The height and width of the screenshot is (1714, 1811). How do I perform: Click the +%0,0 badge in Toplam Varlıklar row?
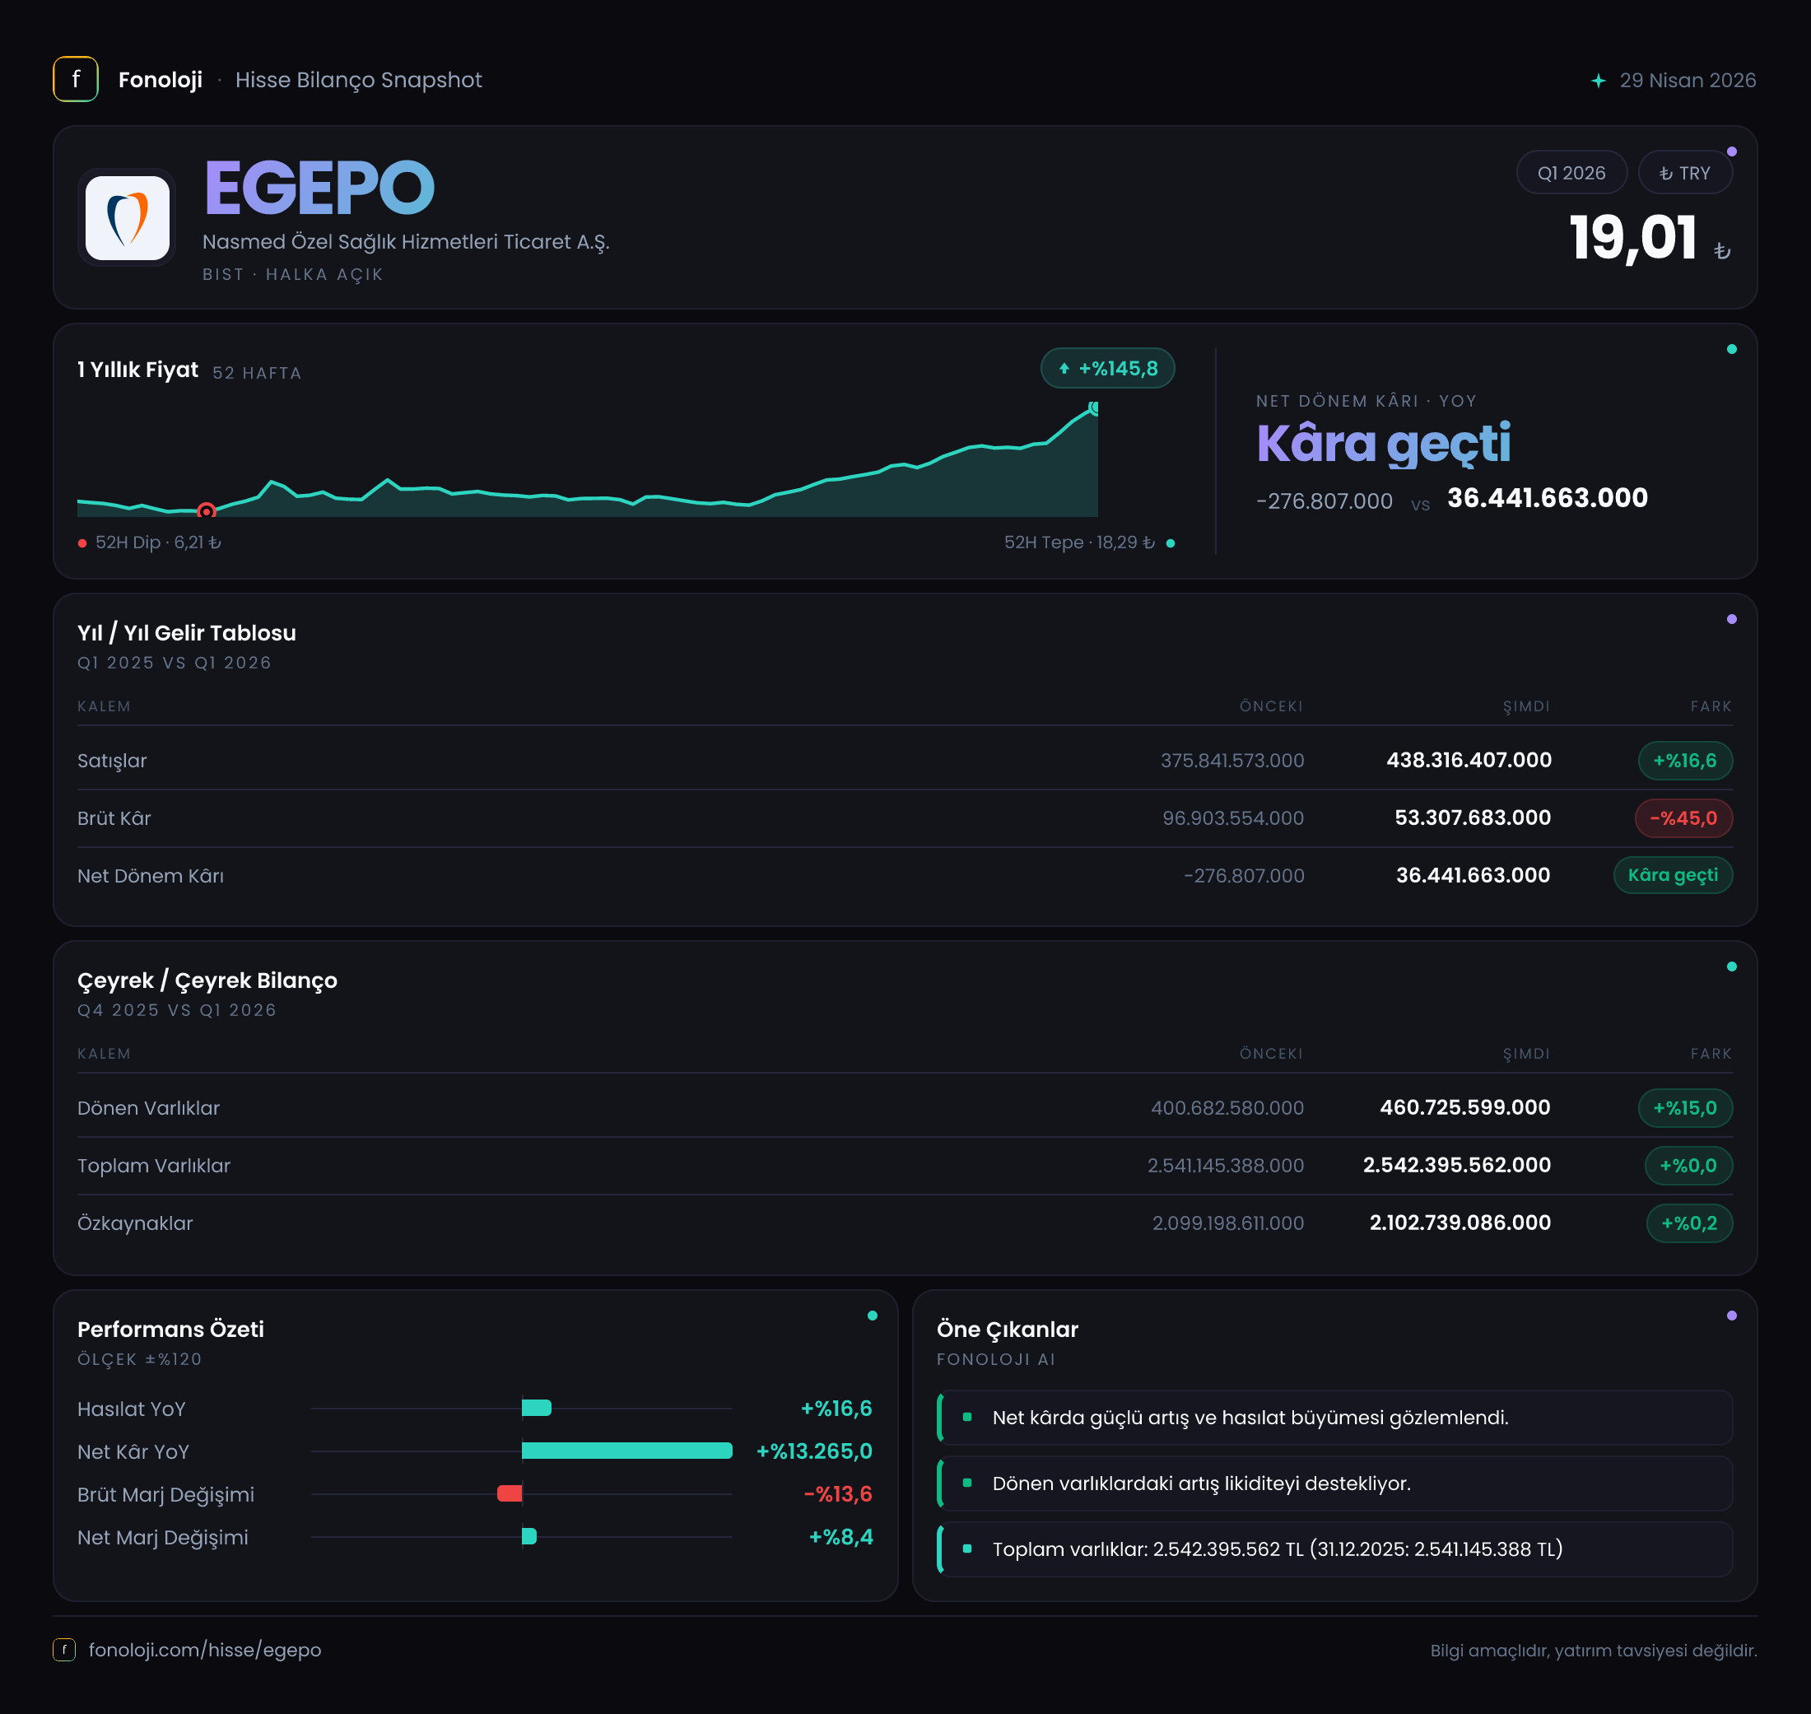[1688, 1165]
